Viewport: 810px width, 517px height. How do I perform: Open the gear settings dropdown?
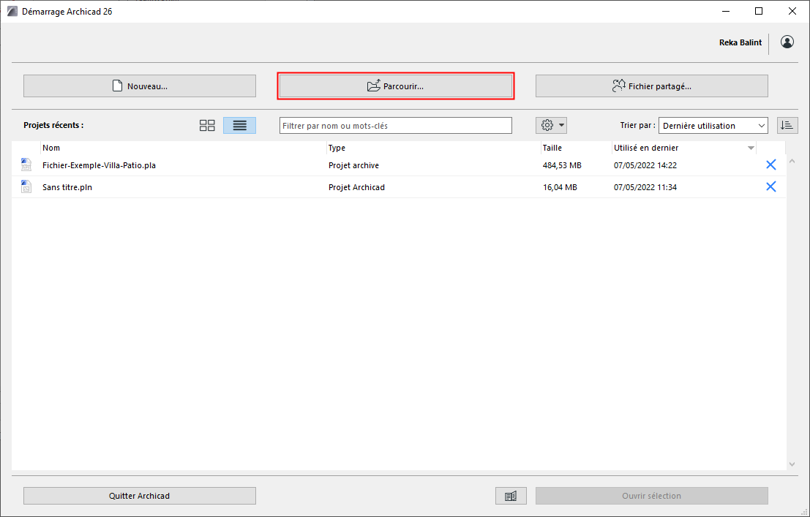[x=551, y=126]
